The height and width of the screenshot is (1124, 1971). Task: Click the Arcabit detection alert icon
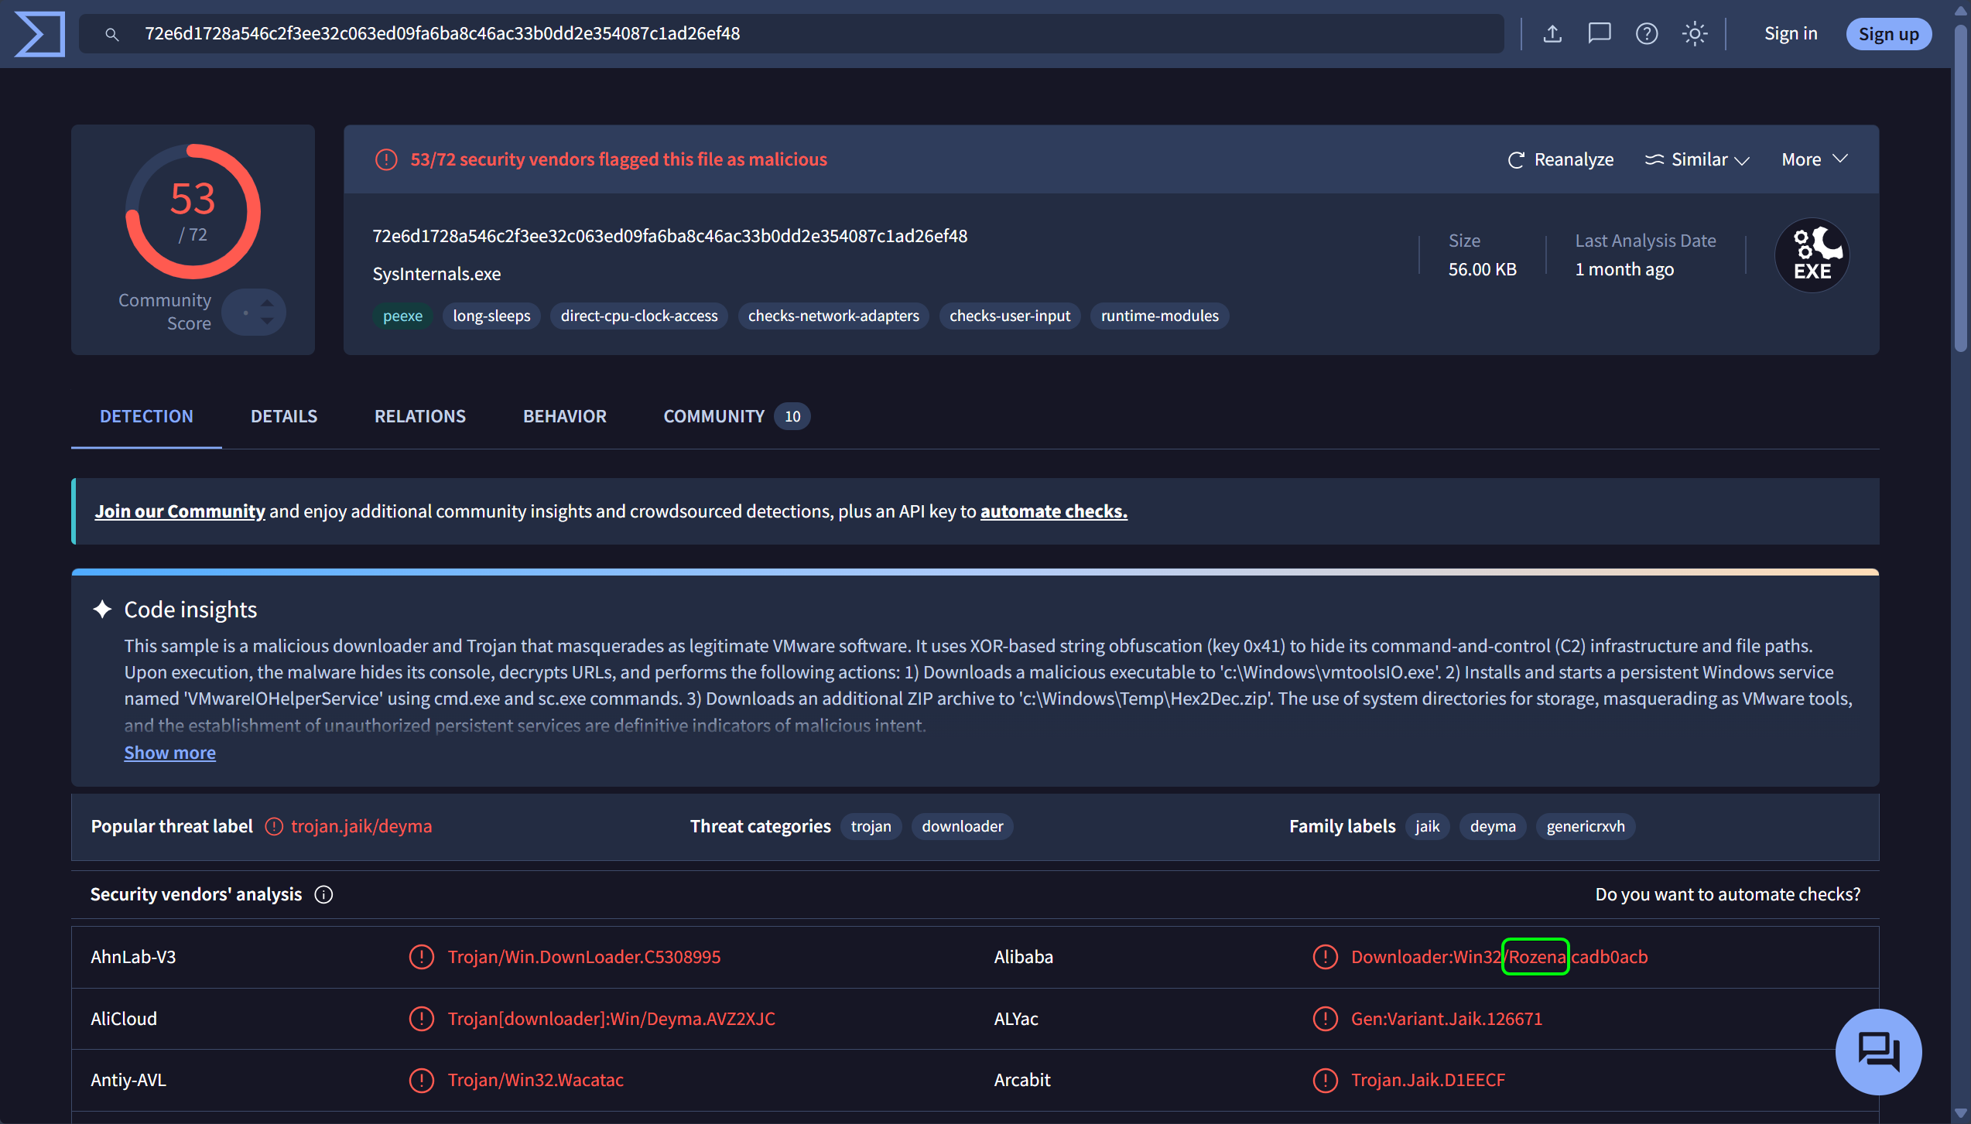[1325, 1080]
